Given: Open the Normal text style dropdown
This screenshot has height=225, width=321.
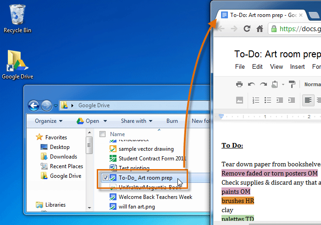Looking at the screenshot, I should [x=313, y=84].
